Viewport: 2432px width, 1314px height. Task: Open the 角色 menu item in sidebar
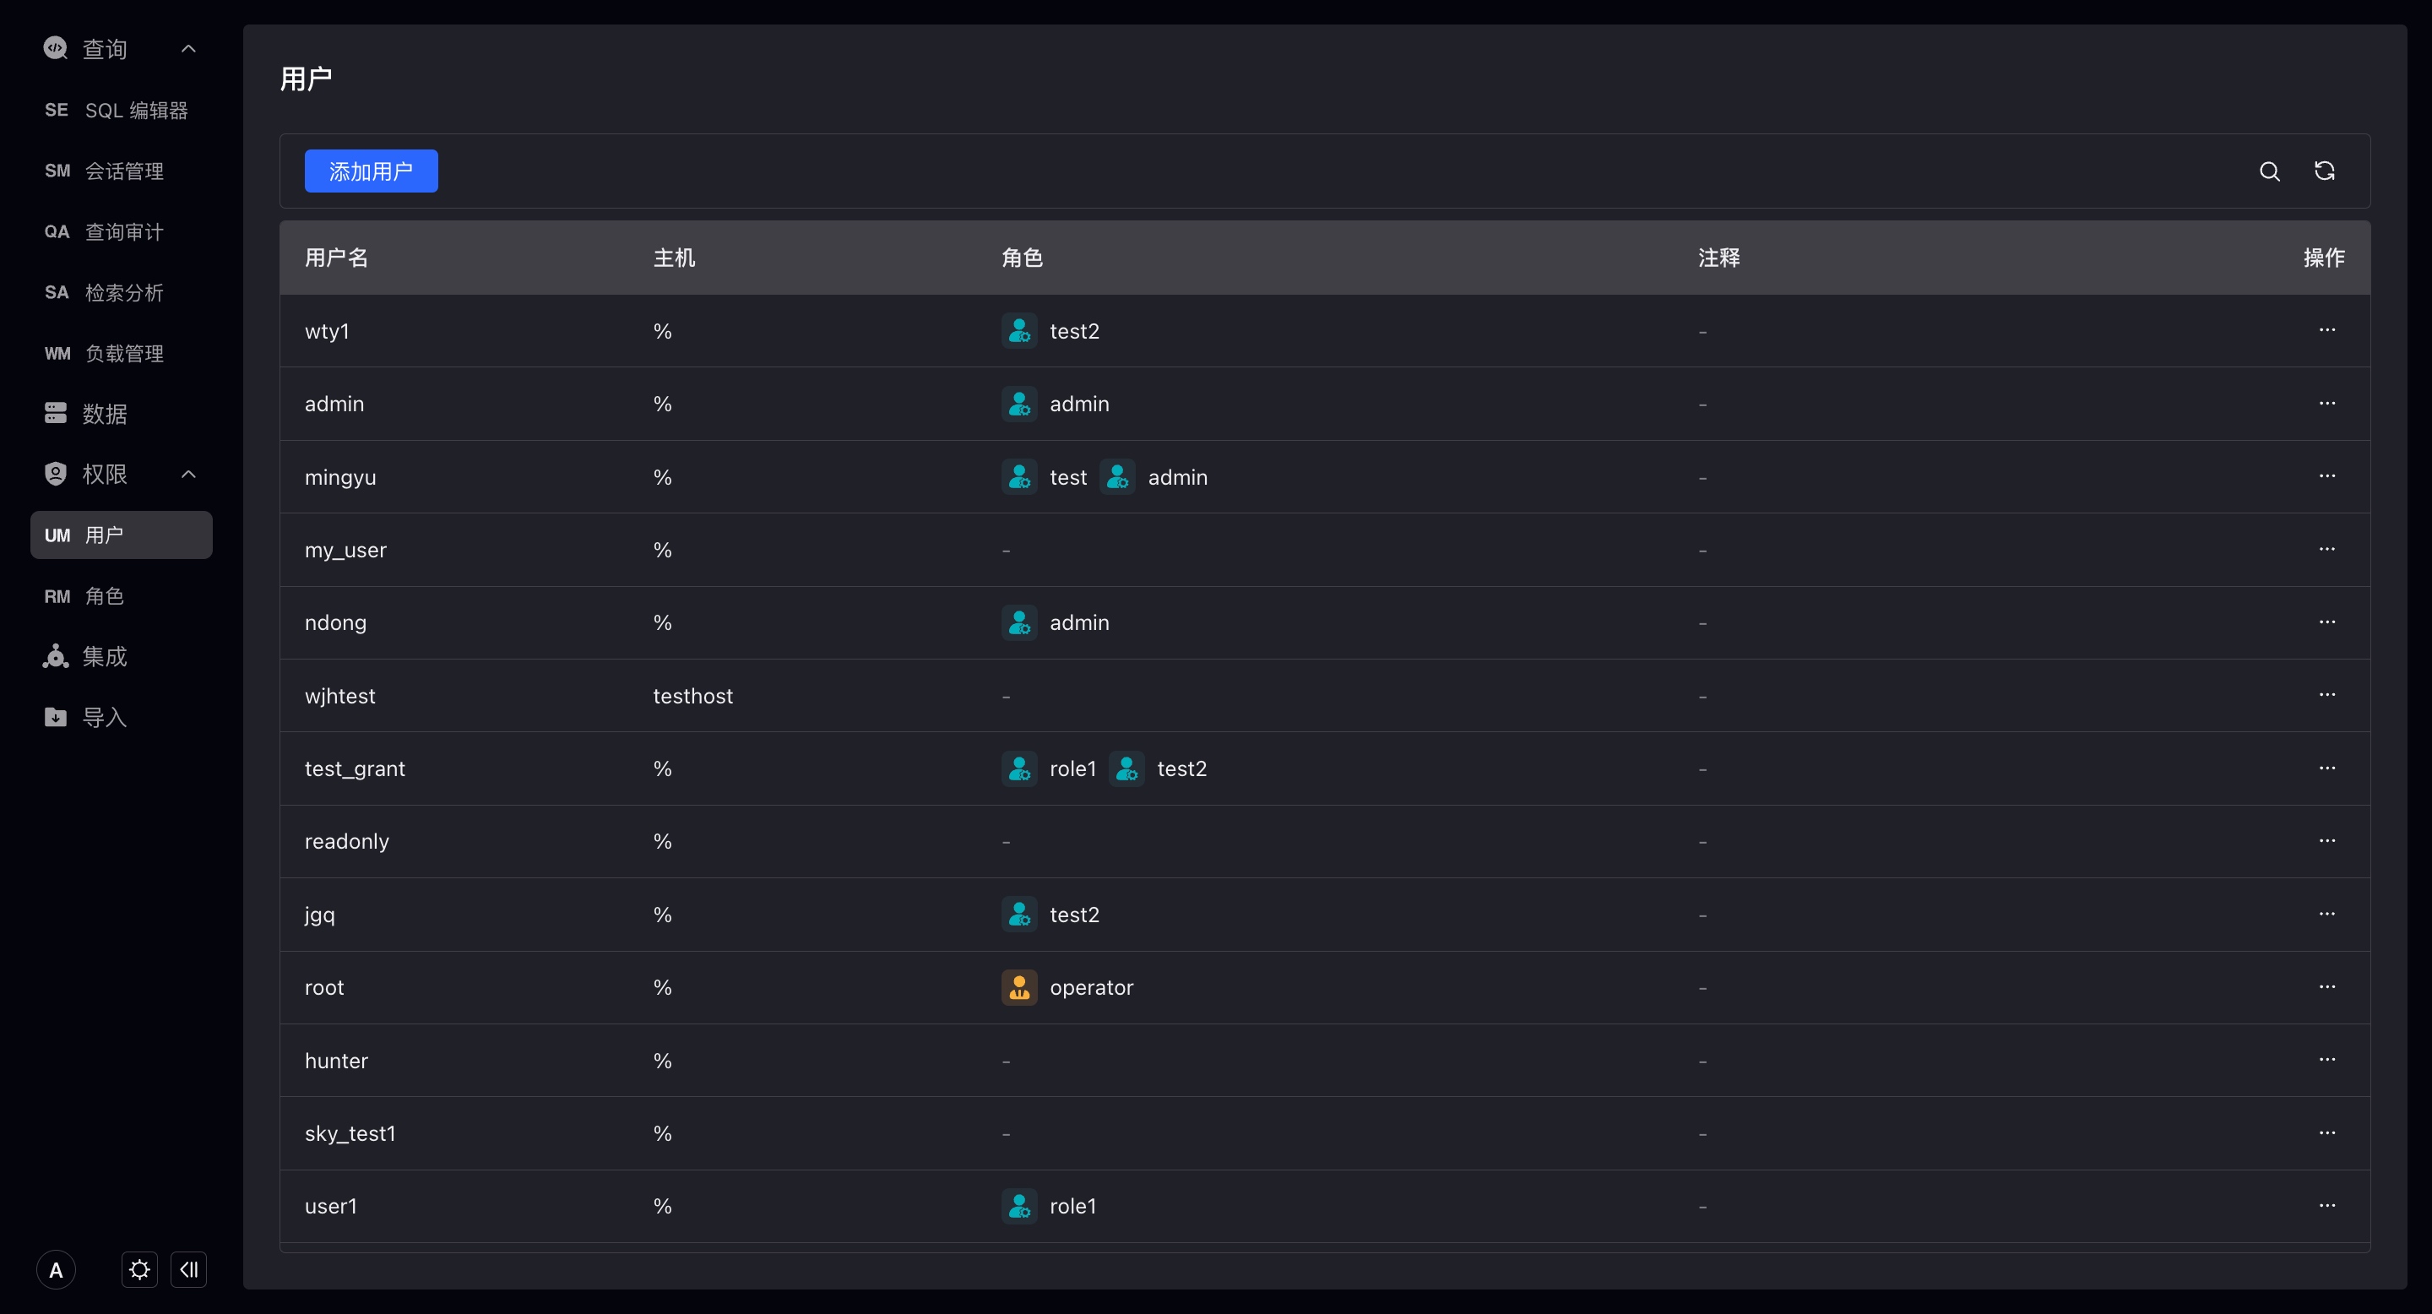click(121, 595)
